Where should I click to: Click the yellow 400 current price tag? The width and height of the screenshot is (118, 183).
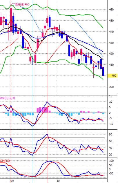(112, 76)
